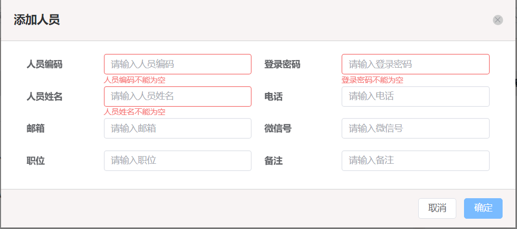Focus the 邮箱 text box
Viewport: 517px width, 229px height.
[x=177, y=128]
